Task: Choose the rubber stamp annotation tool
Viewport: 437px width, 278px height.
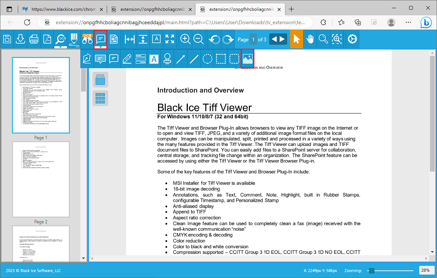Action: [x=167, y=59]
